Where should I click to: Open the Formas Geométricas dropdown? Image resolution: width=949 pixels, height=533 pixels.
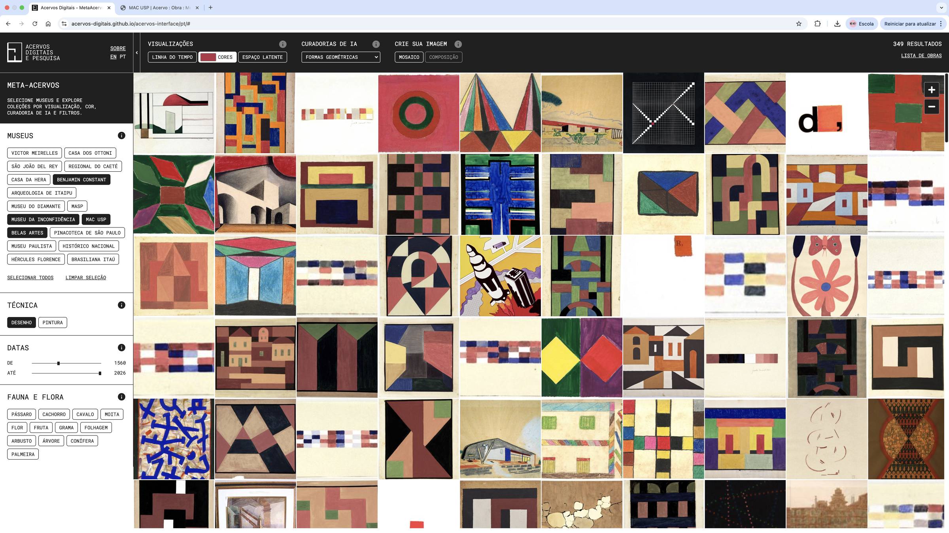coord(340,57)
